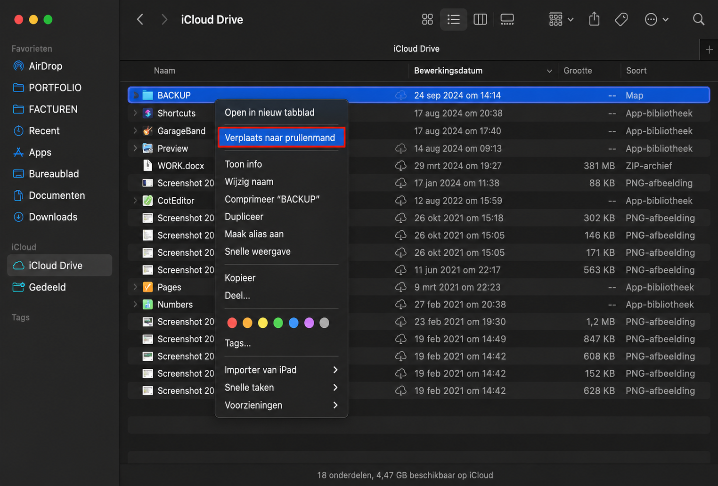
Task: Switch to column view
Action: tap(480, 19)
